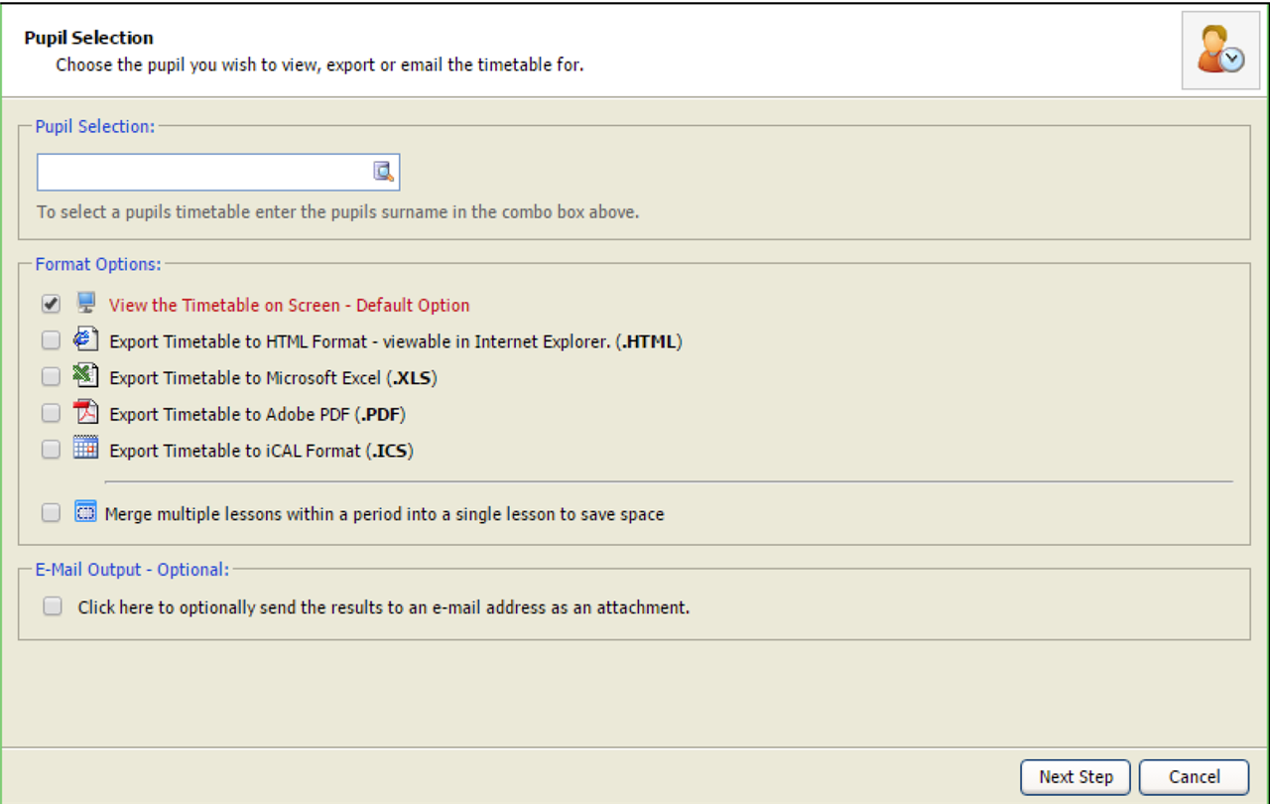
Task: Click the Adobe PDF export icon
Action: tap(86, 413)
